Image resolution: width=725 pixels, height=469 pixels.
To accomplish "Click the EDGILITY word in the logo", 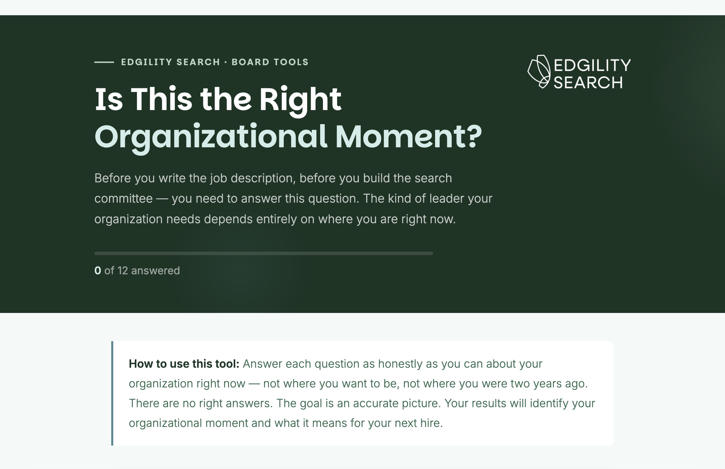I will [592, 65].
